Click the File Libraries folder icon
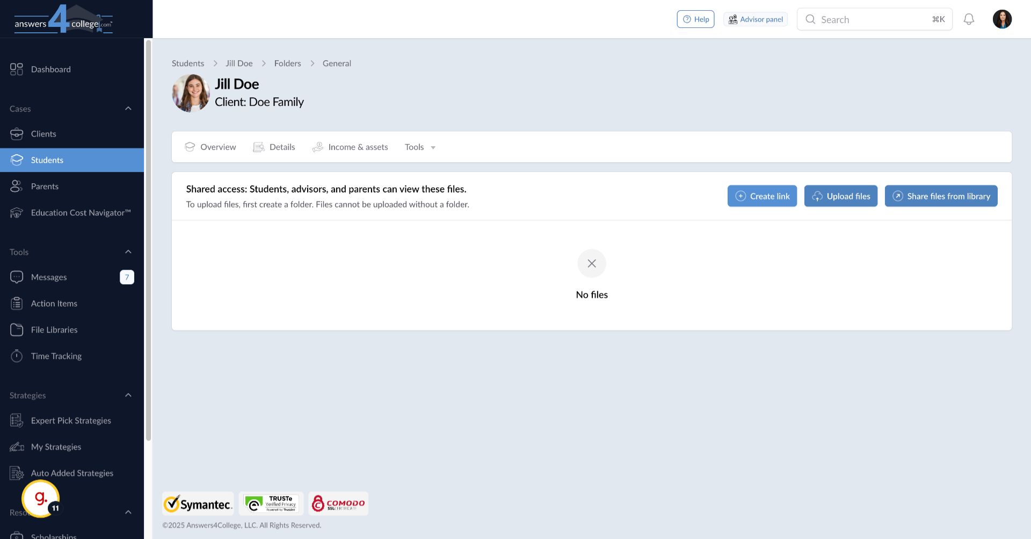1031x539 pixels. (x=17, y=330)
